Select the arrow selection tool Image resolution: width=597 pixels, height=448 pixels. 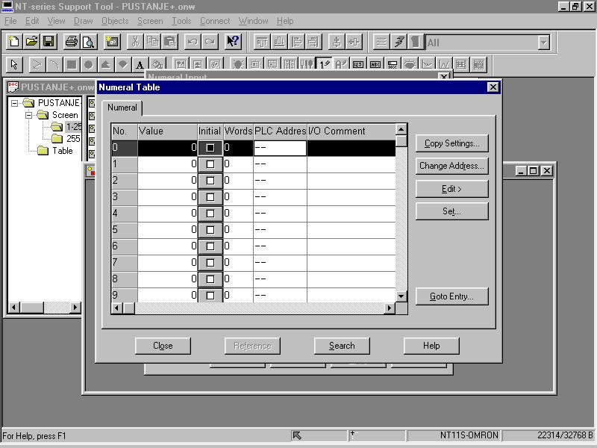point(14,64)
